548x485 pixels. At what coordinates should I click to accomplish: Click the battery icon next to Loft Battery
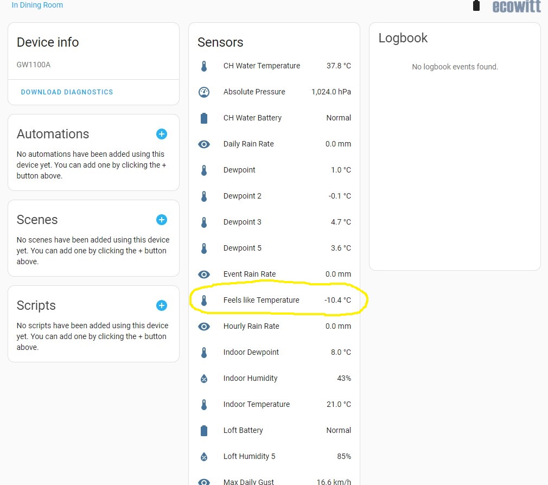203,430
